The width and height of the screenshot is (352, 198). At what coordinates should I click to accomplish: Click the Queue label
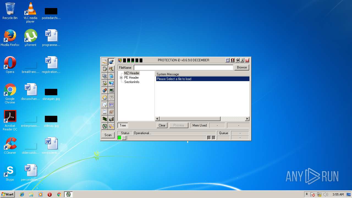(x=224, y=133)
